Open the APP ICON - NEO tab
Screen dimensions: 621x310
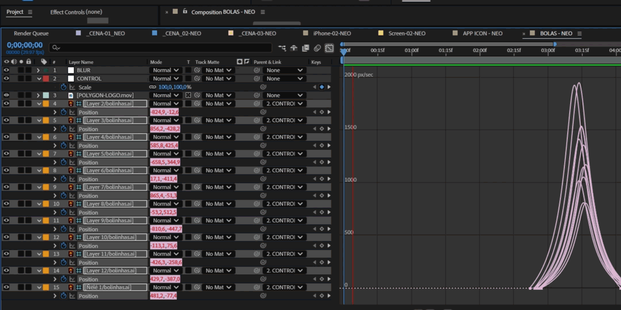(483, 34)
